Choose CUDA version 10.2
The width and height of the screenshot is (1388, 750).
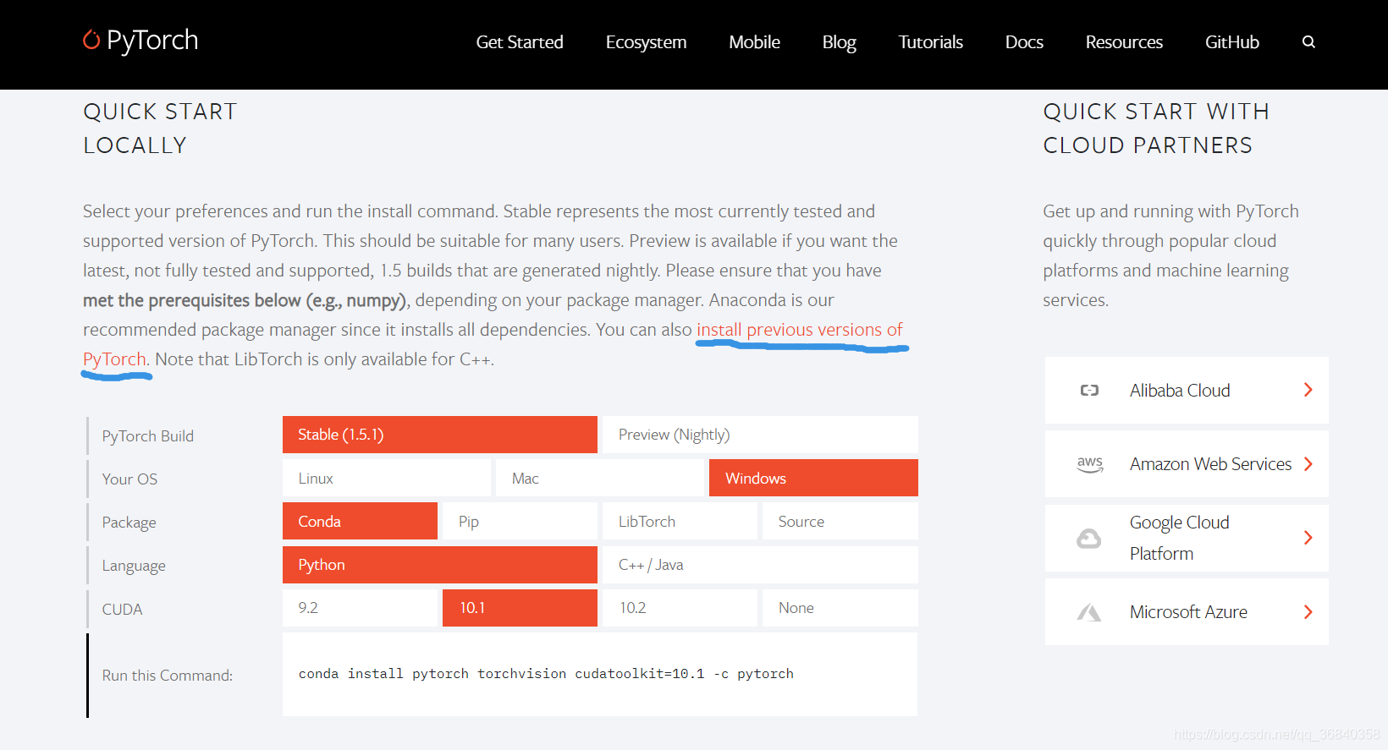tap(680, 608)
